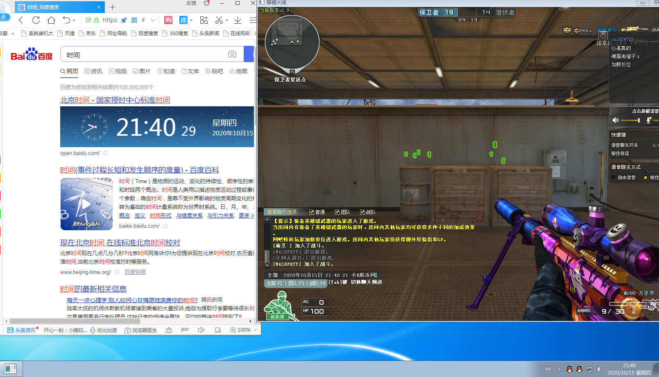The width and height of the screenshot is (659, 377).
Task: Mute audio via speaker icon in status bar
Action: click(x=201, y=330)
